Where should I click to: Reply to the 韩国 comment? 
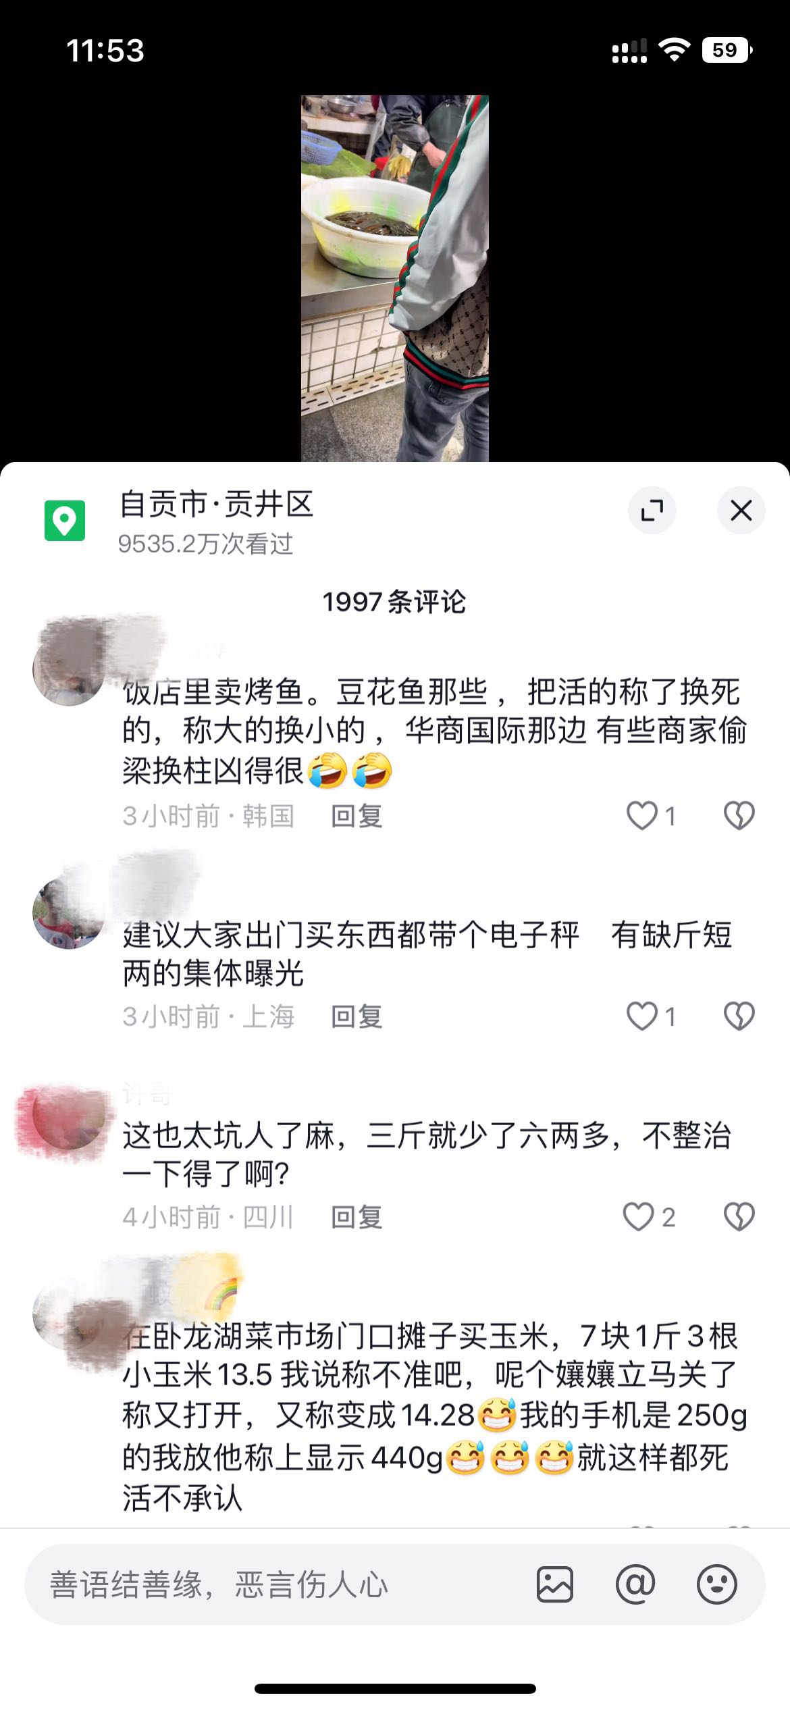coord(357,816)
